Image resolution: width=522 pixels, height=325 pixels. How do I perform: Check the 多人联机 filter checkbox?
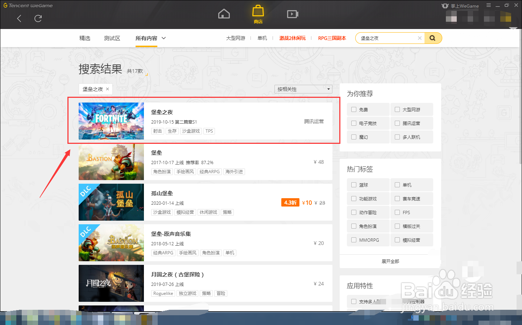tap(397, 137)
